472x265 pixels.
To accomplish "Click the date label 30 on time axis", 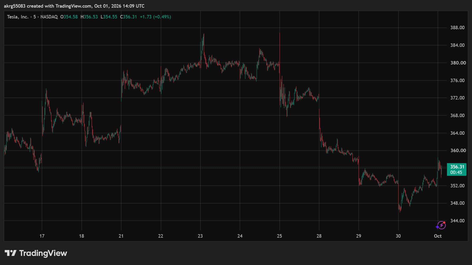I will (398, 236).
